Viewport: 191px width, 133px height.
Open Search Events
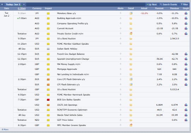pos(168,5)
